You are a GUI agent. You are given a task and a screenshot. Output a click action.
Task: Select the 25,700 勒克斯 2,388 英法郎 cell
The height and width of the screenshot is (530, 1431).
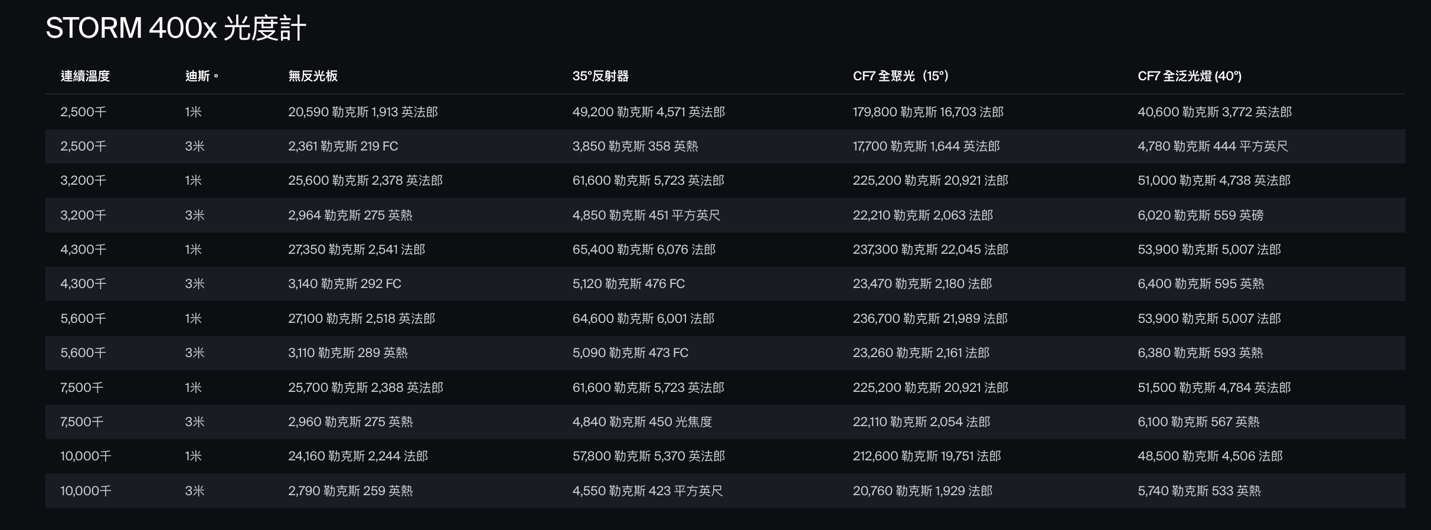365,388
